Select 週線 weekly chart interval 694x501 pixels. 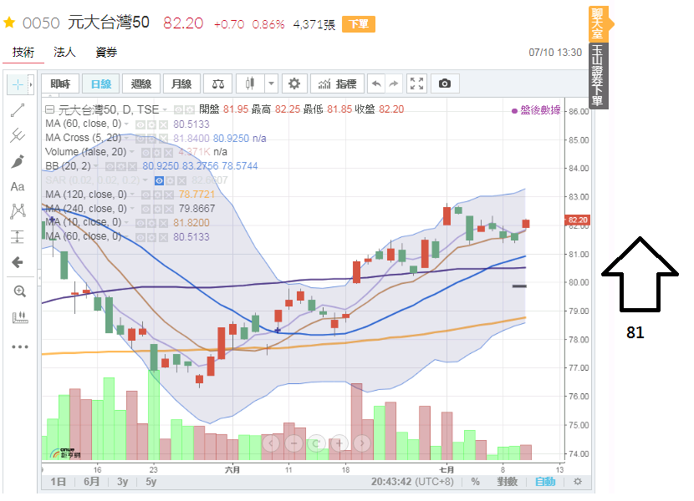pyautogui.click(x=141, y=84)
